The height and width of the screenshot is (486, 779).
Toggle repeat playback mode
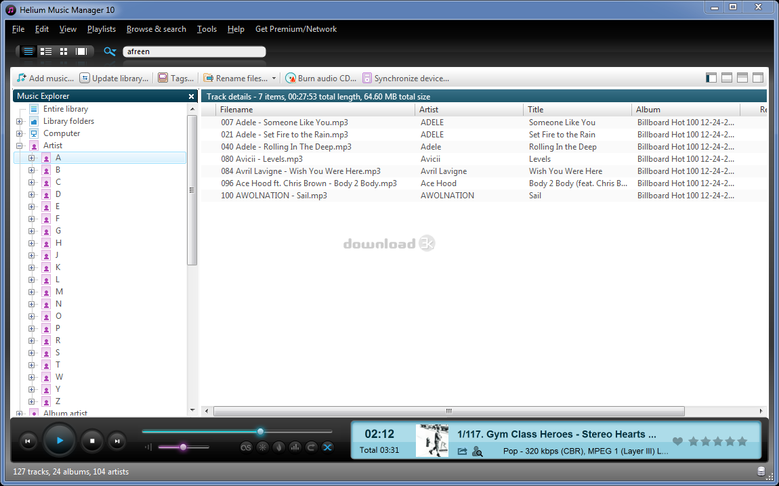(x=311, y=447)
